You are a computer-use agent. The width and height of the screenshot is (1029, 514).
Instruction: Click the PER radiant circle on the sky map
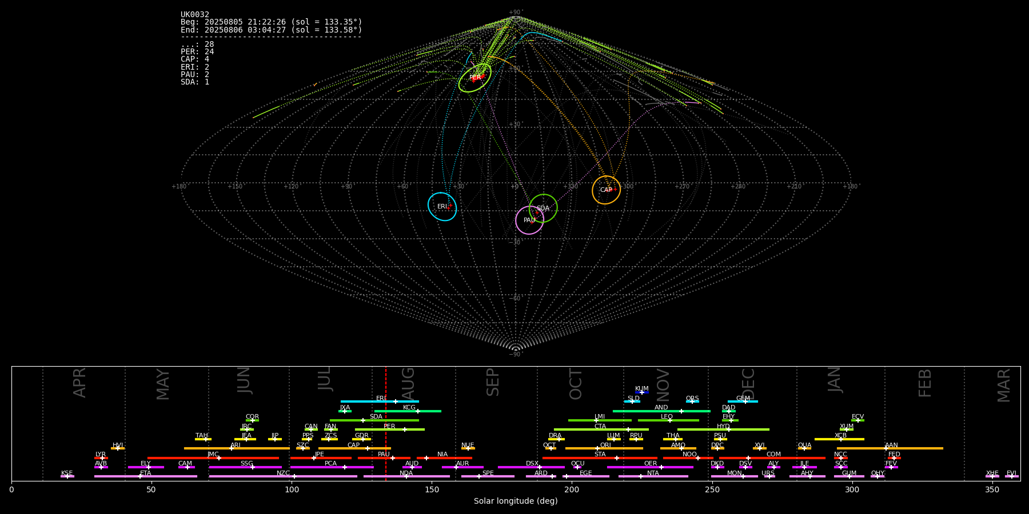tap(474, 78)
